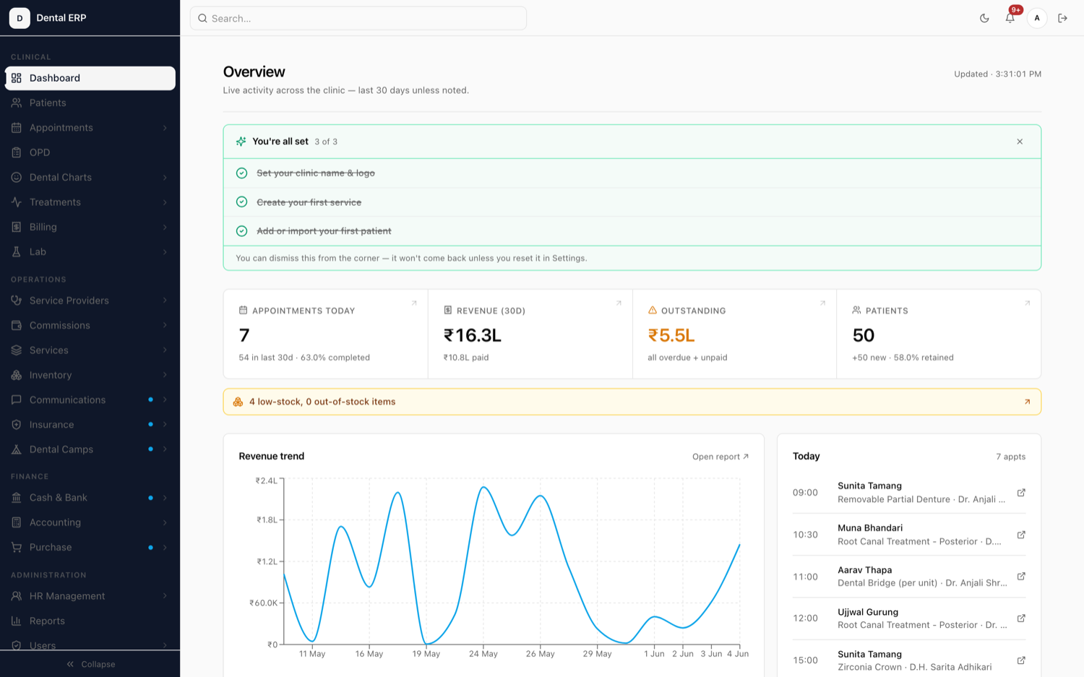This screenshot has width=1084, height=677.
Task: Open notifications bell with 9+ badge
Action: pyautogui.click(x=1010, y=18)
